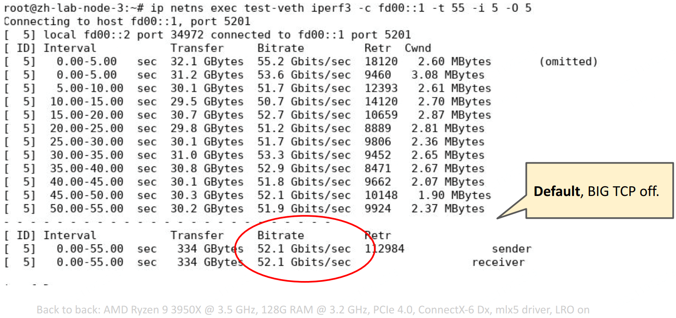Screen dimensions: 676x318
Task: Click the Retr header in the summary table
Action: pyautogui.click(x=378, y=235)
